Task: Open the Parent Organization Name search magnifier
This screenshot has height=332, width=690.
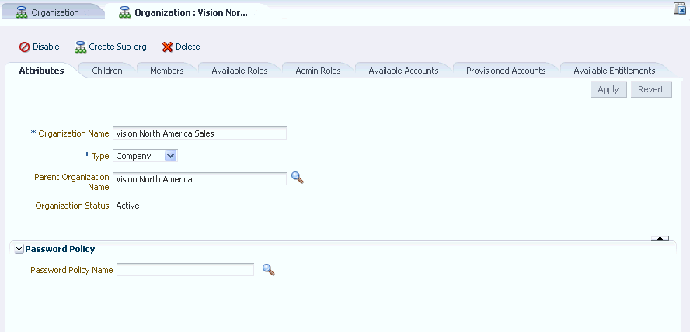Action: click(x=298, y=178)
